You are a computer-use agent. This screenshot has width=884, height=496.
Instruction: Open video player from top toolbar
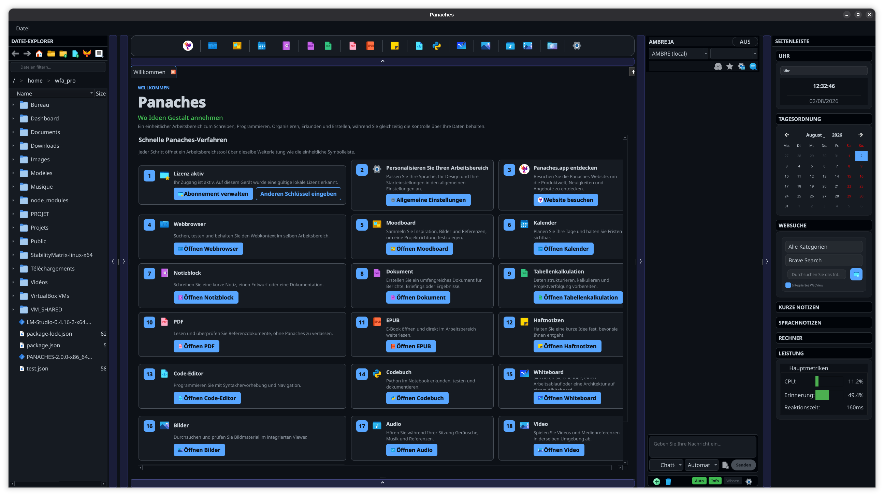pos(528,46)
